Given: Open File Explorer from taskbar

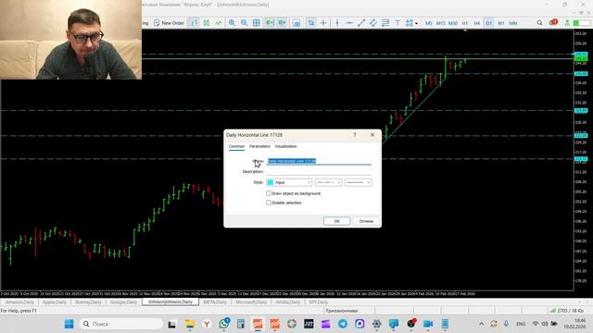Looking at the screenshot, I should point(189,324).
